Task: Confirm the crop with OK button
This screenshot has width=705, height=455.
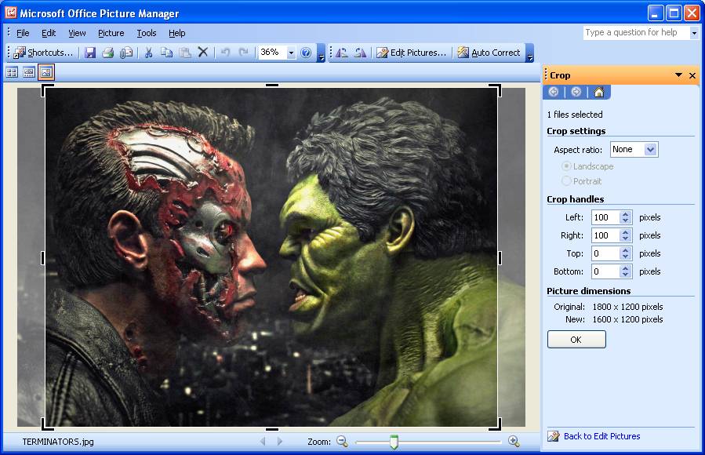Action: [x=576, y=340]
